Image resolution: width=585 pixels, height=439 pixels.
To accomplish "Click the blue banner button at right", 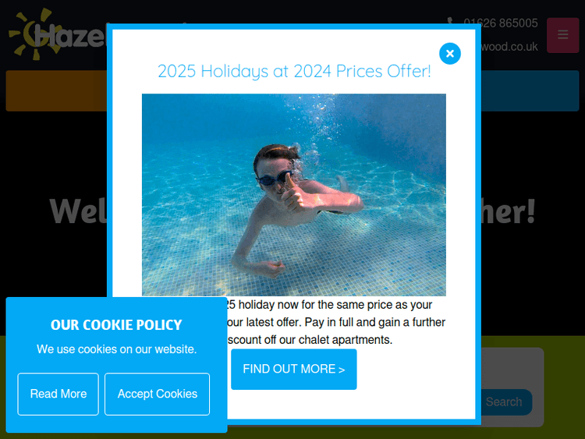I will [530, 90].
